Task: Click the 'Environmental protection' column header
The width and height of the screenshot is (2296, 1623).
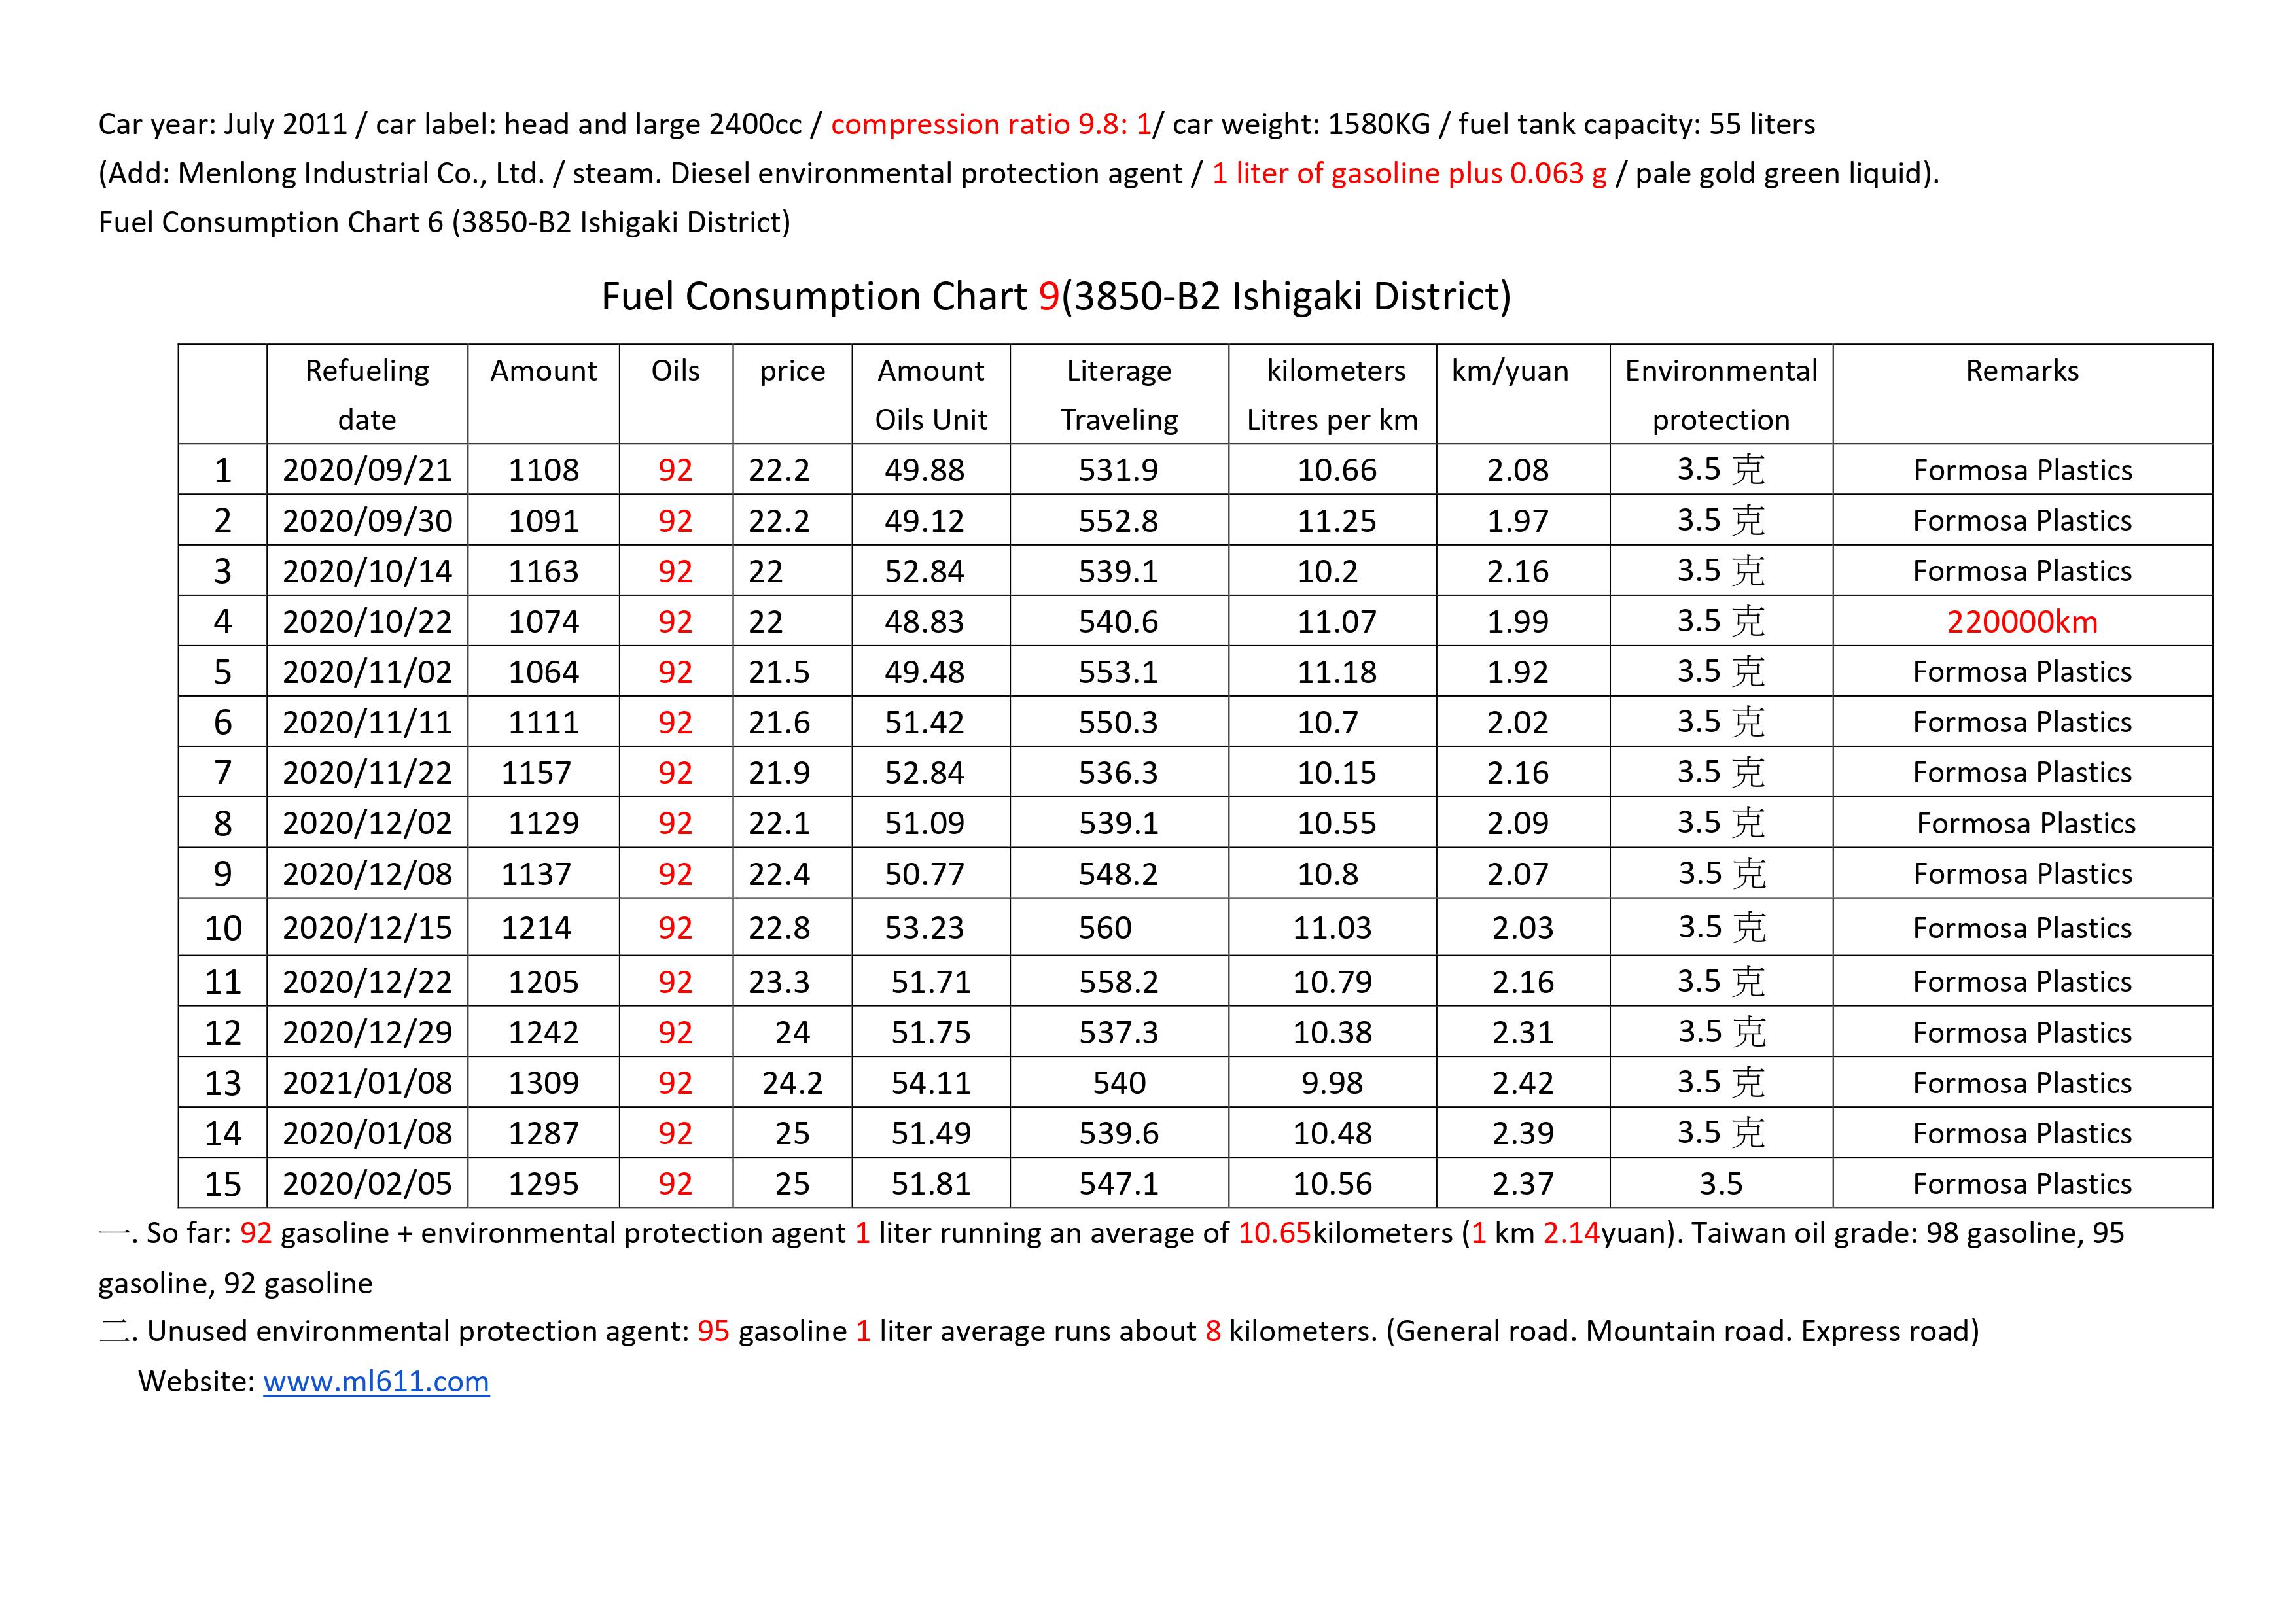Action: tap(1721, 395)
